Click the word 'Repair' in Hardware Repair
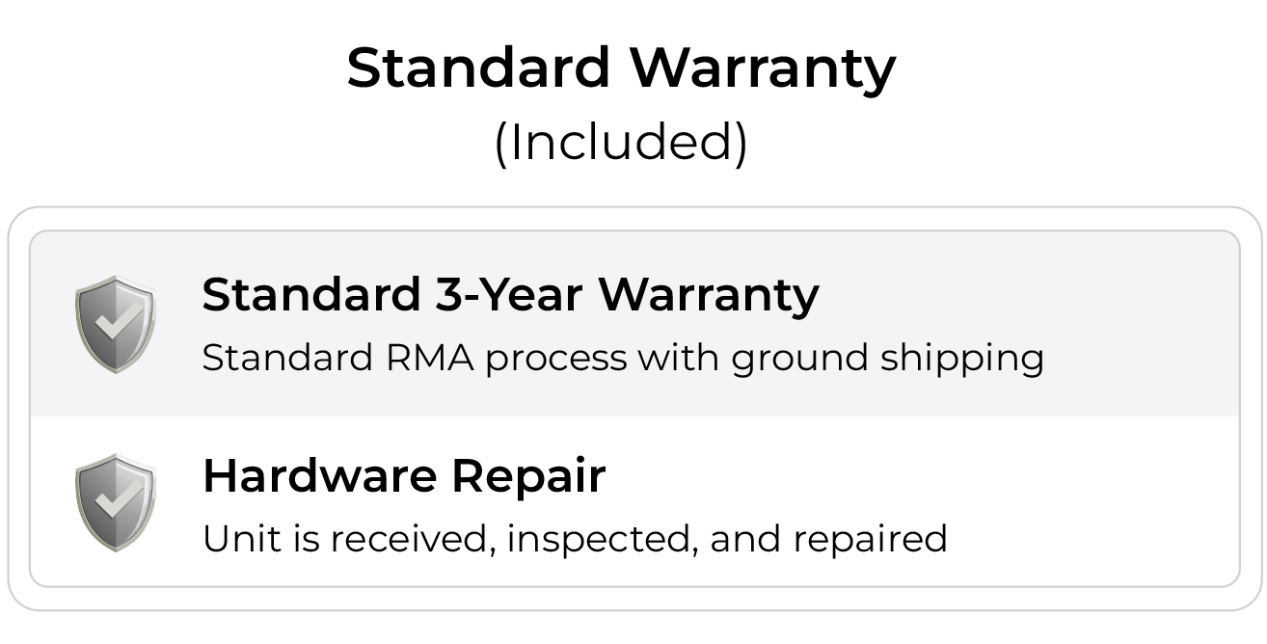This screenshot has height=644, width=1267. tap(527, 475)
